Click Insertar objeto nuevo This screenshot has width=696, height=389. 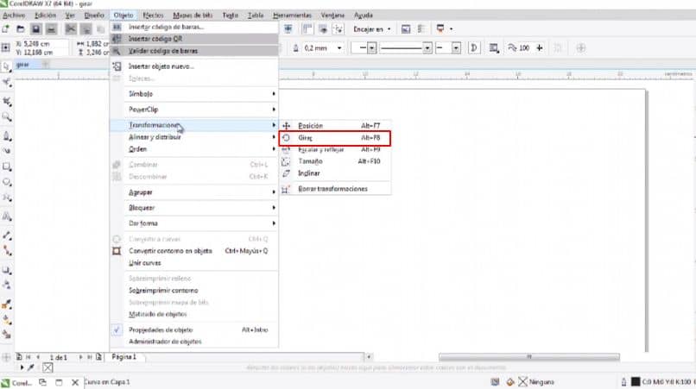[x=194, y=66]
